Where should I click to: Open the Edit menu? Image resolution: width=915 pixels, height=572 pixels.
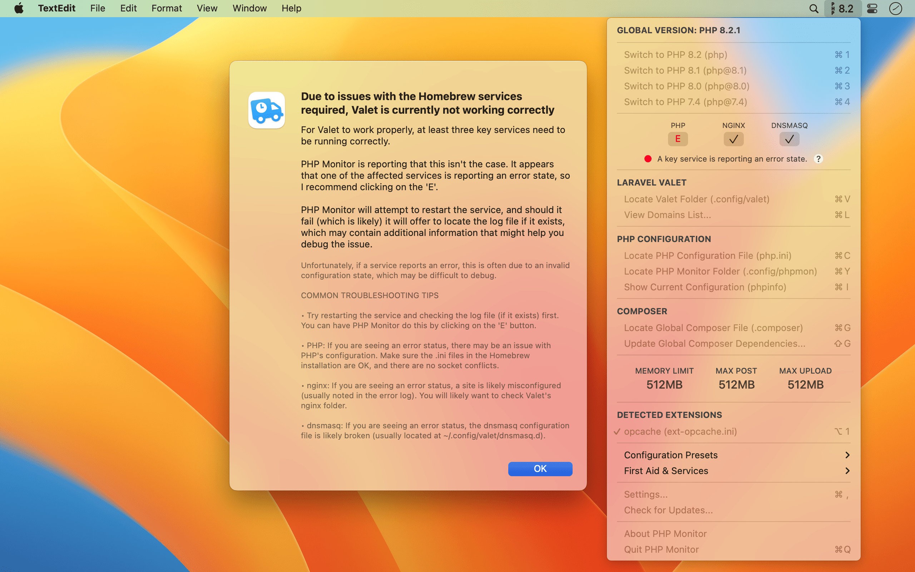pos(128,8)
